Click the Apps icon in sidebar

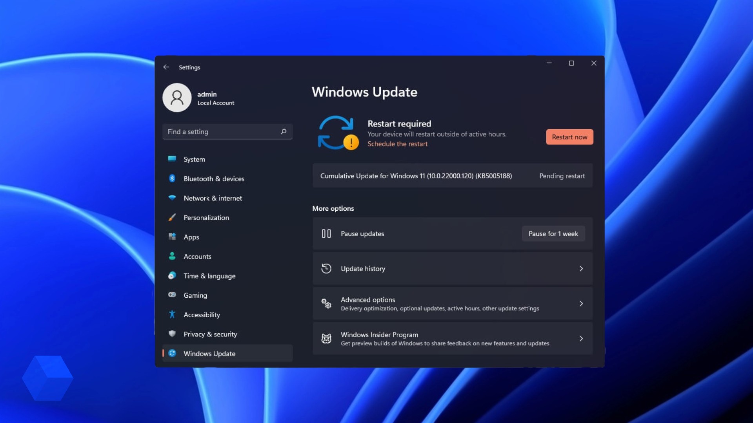click(x=172, y=237)
